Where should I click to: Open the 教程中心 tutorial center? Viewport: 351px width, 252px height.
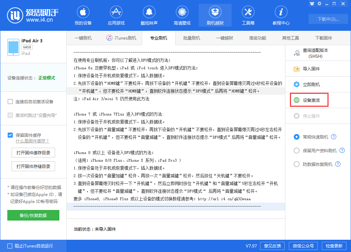coord(281,15)
